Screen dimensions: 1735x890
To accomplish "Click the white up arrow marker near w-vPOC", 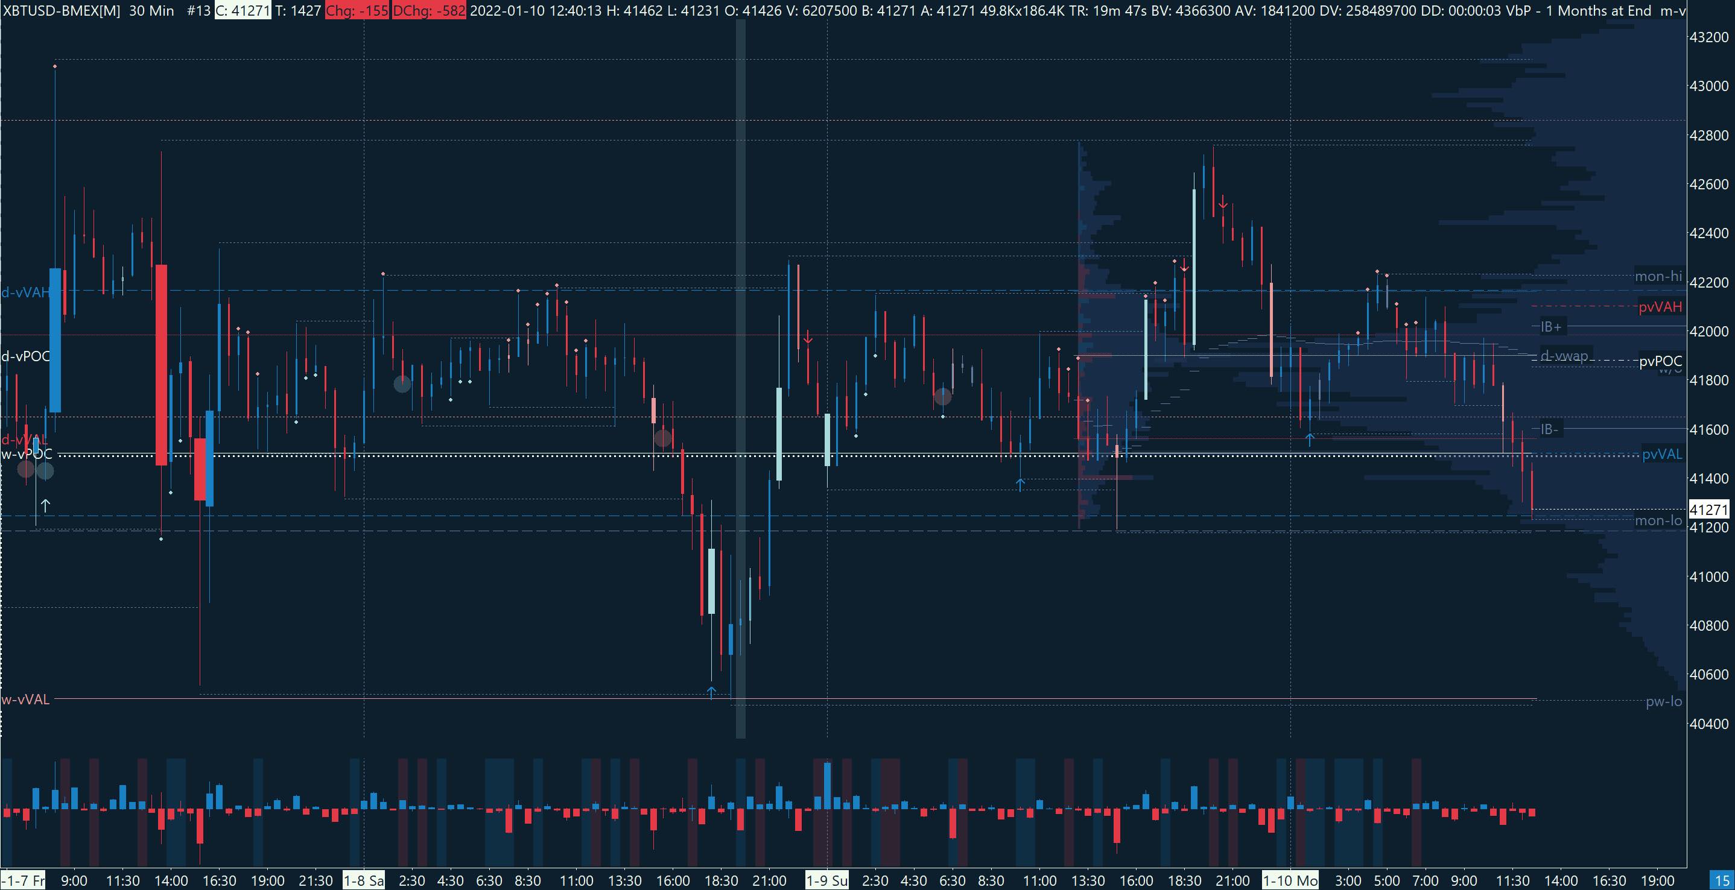I will 45,504.
